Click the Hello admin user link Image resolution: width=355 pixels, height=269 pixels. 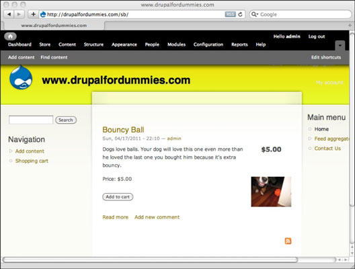point(286,36)
